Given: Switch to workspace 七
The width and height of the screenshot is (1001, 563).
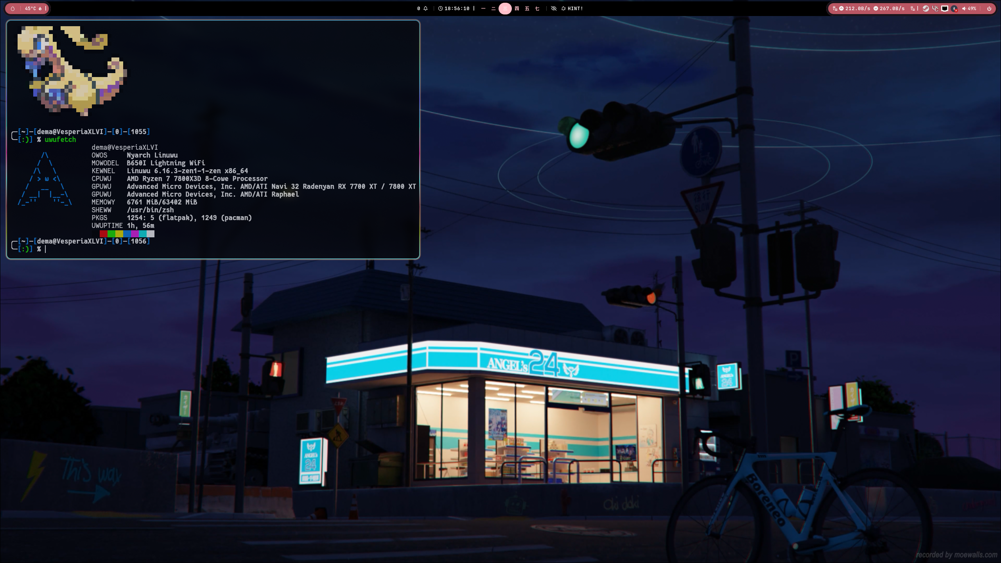Looking at the screenshot, I should click(537, 9).
